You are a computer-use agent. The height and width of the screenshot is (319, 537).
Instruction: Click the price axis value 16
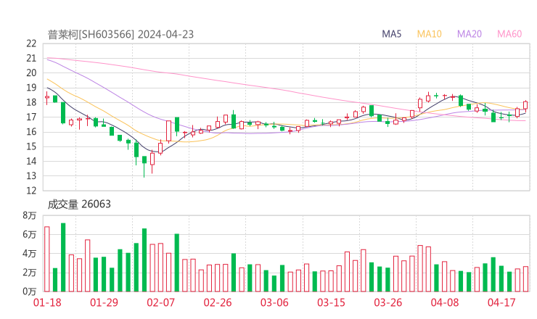31,132
